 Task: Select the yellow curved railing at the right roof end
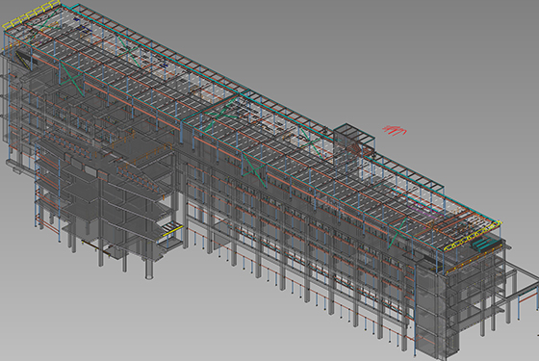coord(474,236)
